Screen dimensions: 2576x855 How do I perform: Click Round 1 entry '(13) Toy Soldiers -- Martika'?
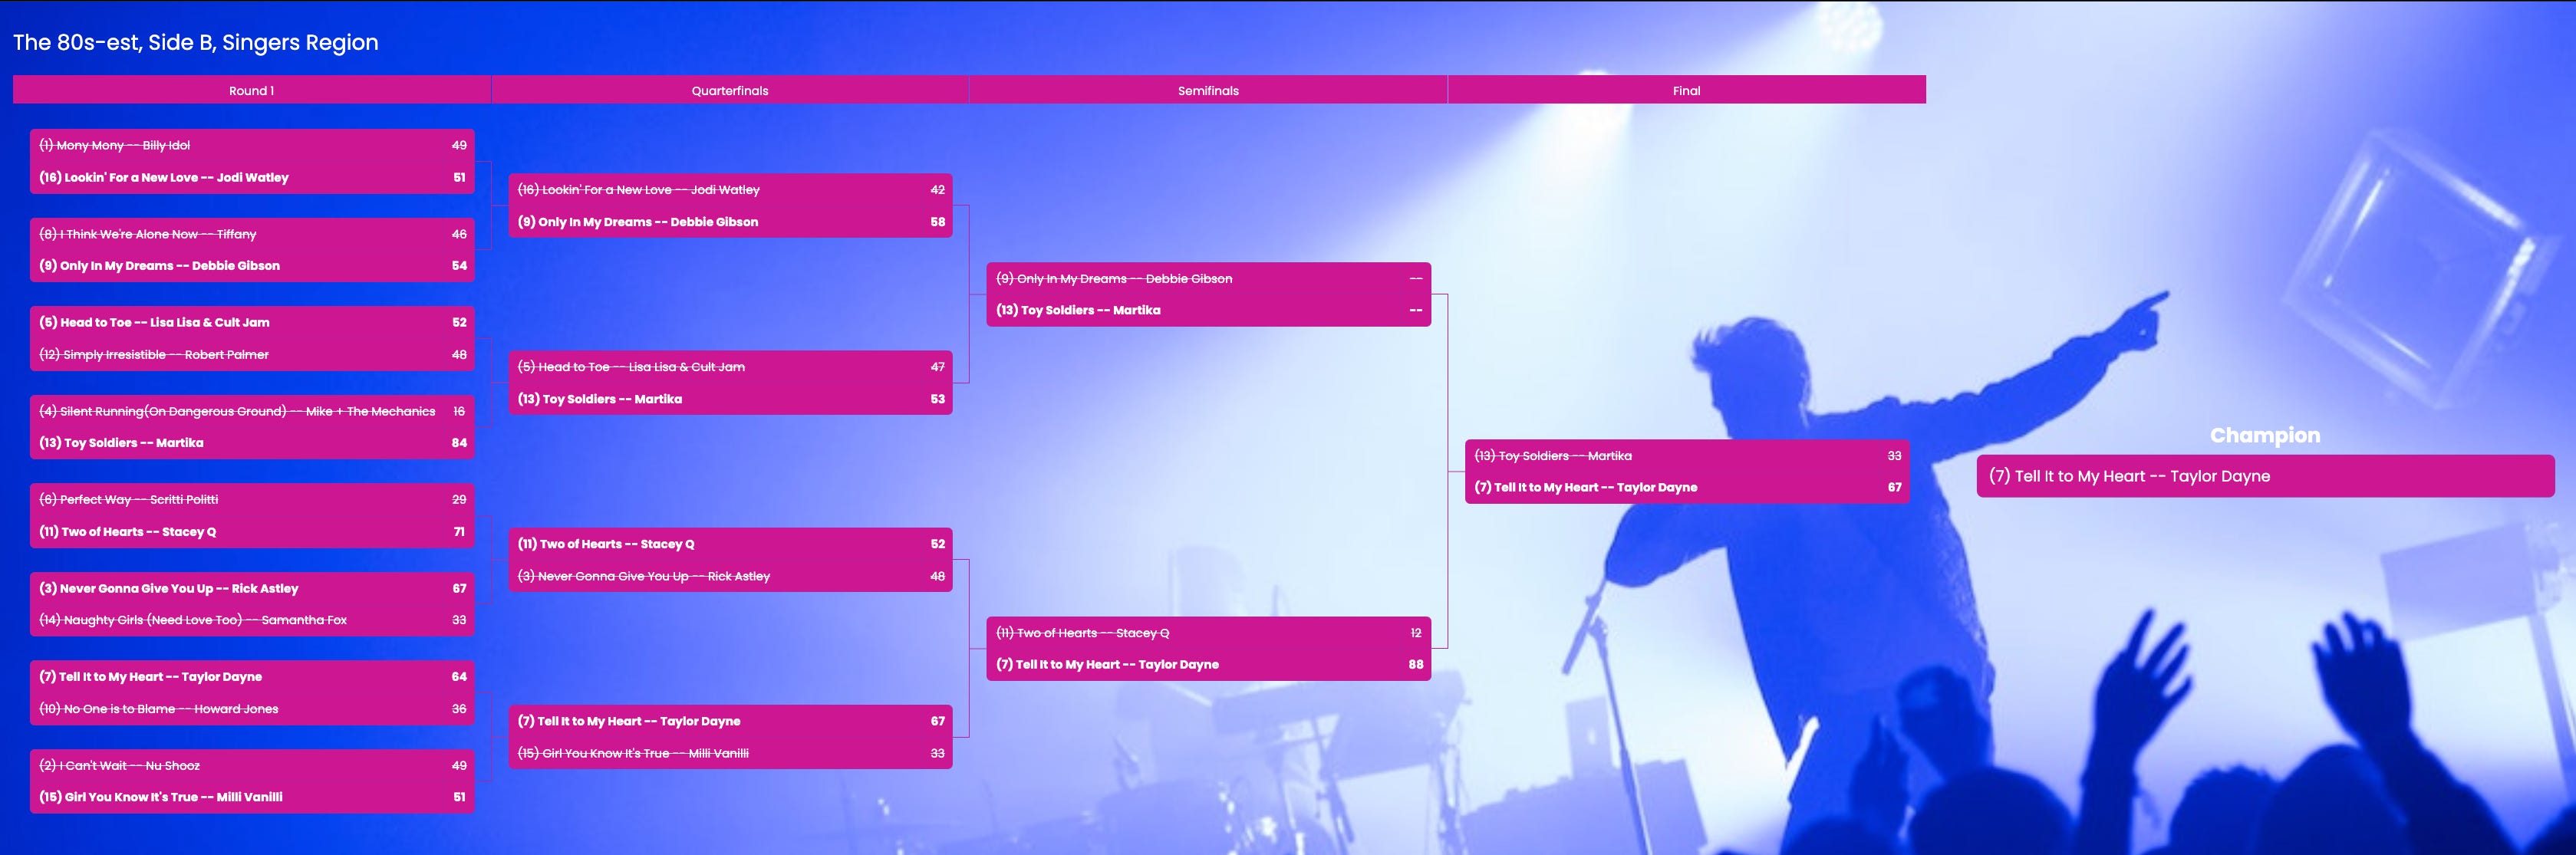tap(252, 443)
